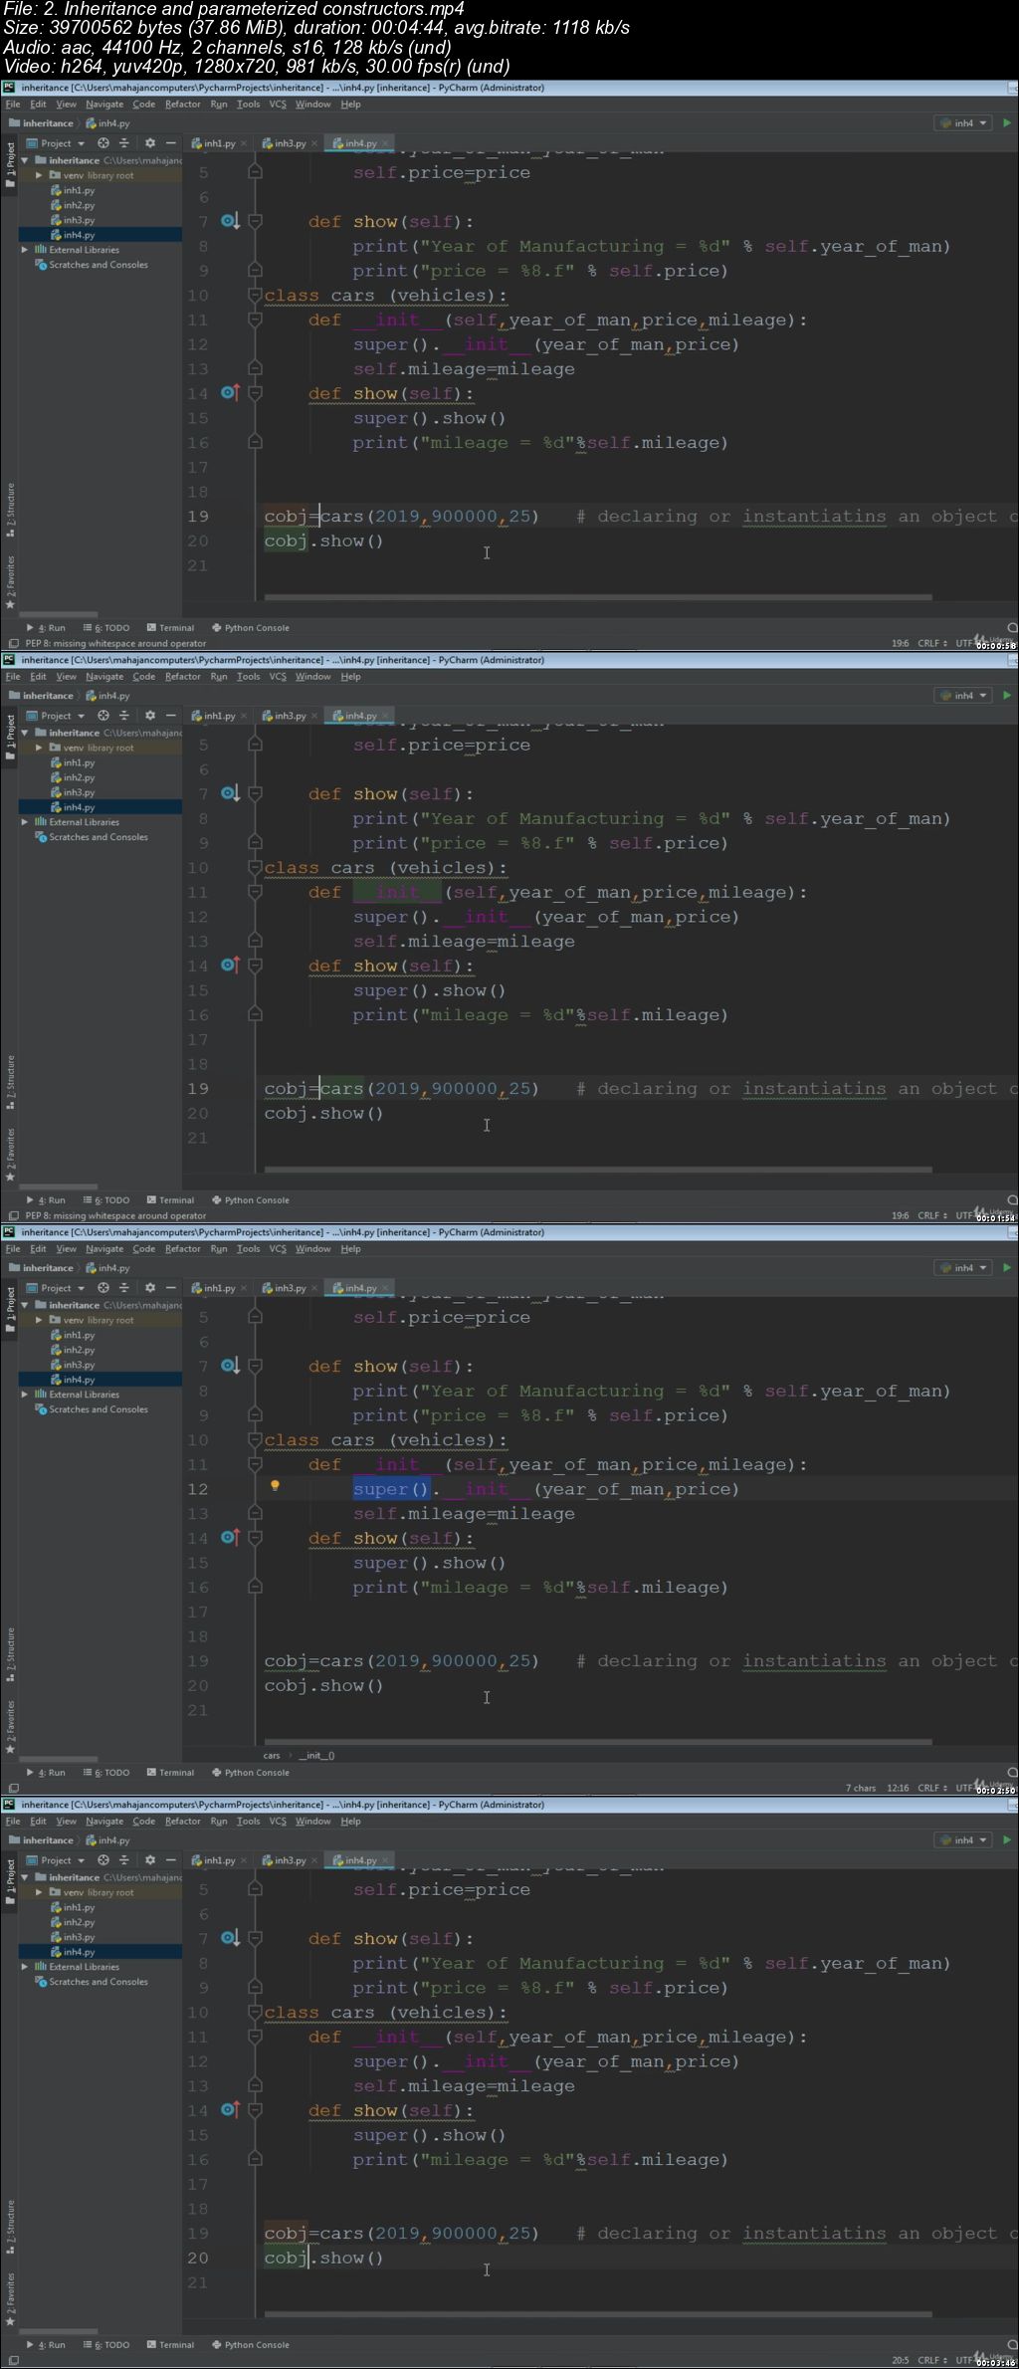Close inh4.py editor tab in 00:02:50 frame
This screenshot has height=2369, width=1019.
pyautogui.click(x=386, y=1289)
